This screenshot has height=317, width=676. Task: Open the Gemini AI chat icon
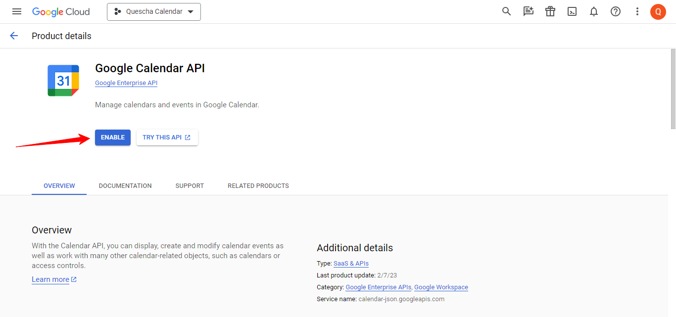[x=528, y=11]
